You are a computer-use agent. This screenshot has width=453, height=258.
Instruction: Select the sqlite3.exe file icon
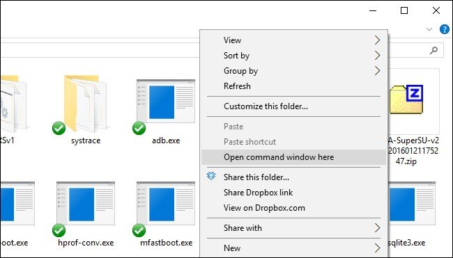pyautogui.click(x=411, y=203)
